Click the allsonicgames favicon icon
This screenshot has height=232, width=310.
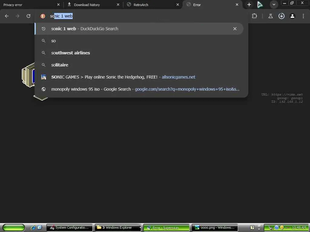[x=44, y=77]
